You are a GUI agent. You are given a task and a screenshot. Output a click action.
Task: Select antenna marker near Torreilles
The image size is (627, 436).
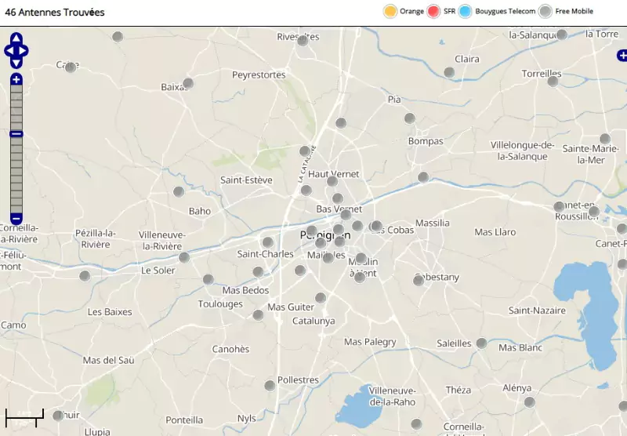pyautogui.click(x=553, y=81)
